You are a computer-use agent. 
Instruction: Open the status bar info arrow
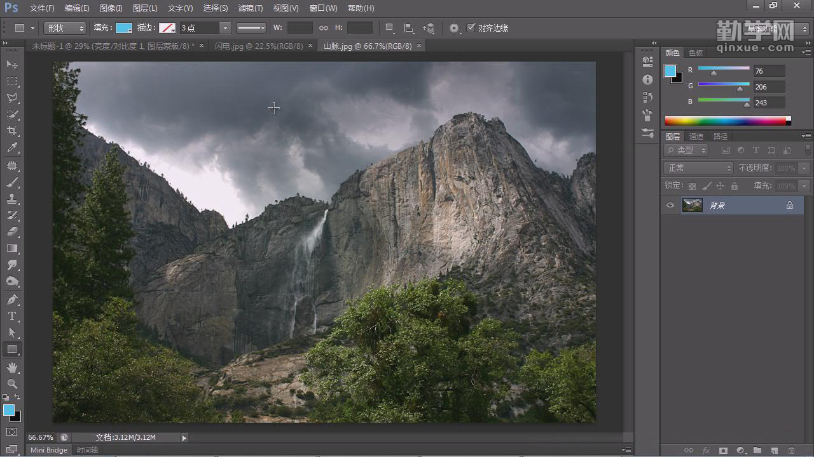coord(184,437)
